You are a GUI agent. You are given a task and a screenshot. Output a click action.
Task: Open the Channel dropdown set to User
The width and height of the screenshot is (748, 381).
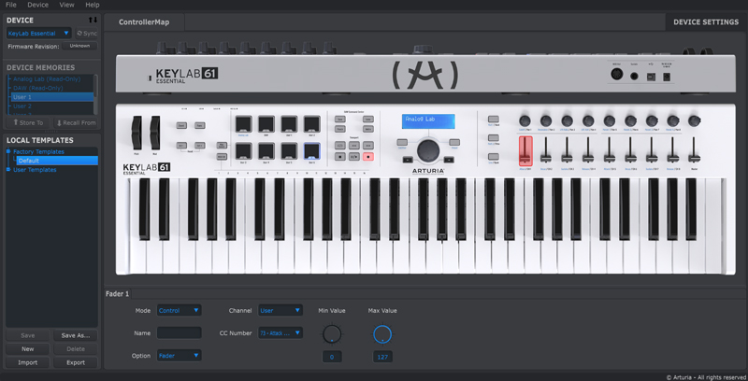click(280, 311)
